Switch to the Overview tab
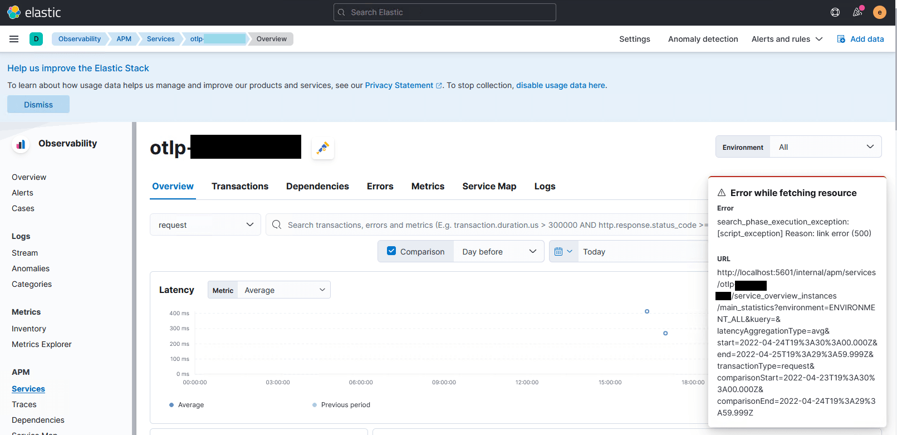897x435 pixels. [173, 187]
